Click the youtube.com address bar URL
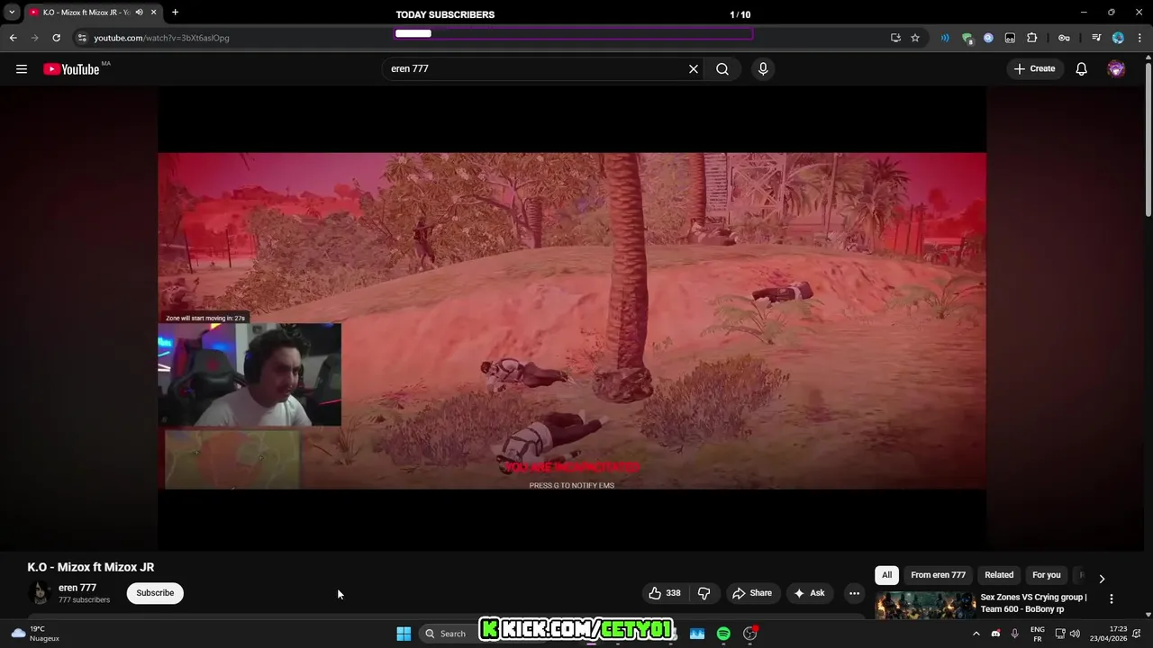Viewport: 1153px width, 648px height. click(162, 38)
